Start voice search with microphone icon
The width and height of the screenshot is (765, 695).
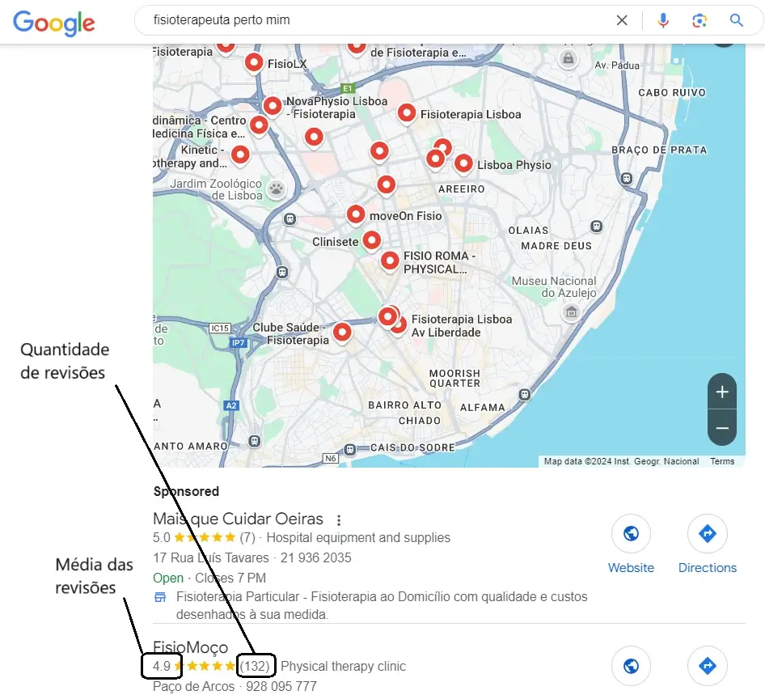pyautogui.click(x=662, y=20)
